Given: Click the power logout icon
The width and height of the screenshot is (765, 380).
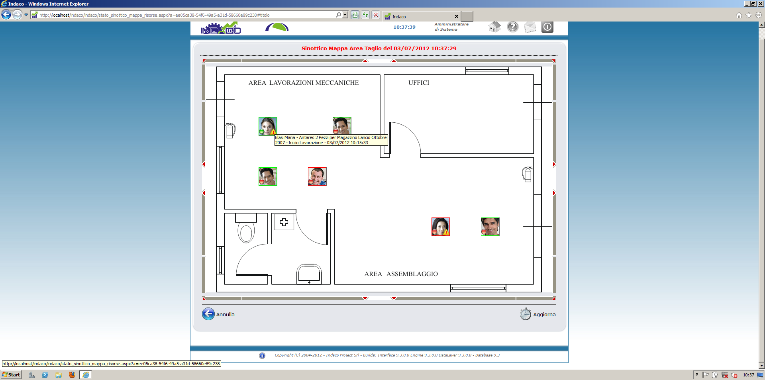Looking at the screenshot, I should tap(547, 27).
